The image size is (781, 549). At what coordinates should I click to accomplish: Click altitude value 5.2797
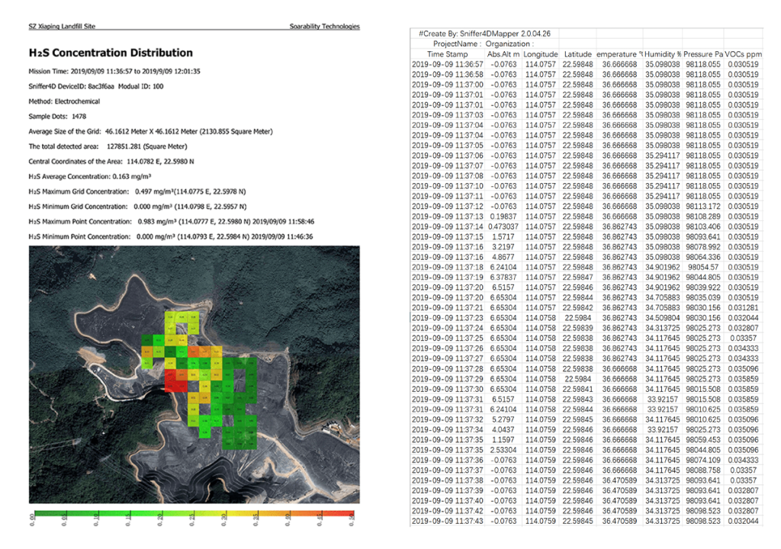coord(503,419)
